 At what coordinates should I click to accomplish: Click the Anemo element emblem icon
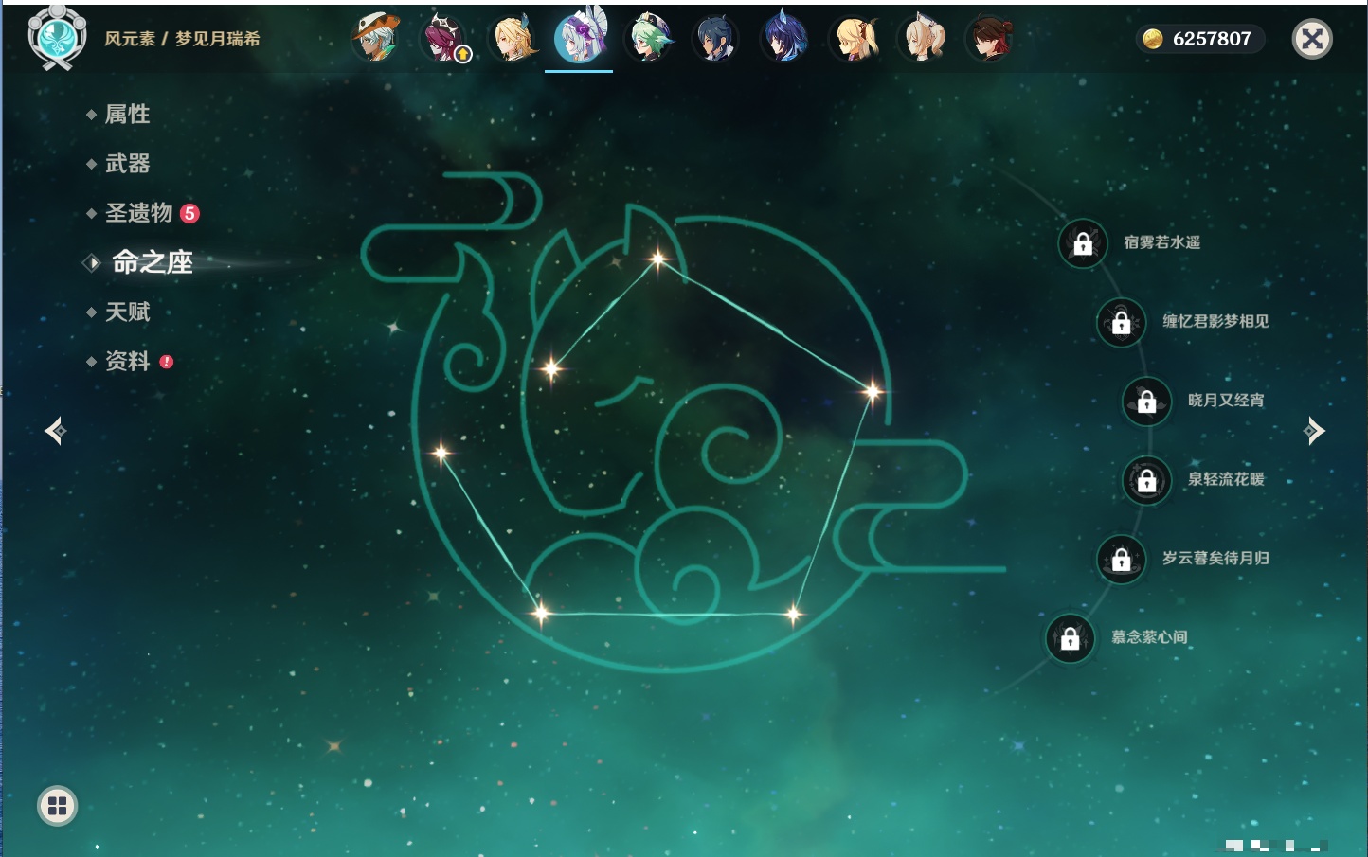coord(58,38)
